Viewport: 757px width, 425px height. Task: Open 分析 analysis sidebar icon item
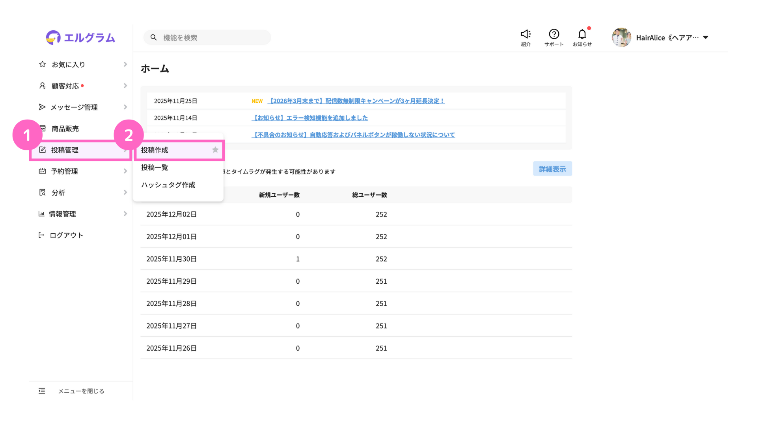[x=42, y=192]
